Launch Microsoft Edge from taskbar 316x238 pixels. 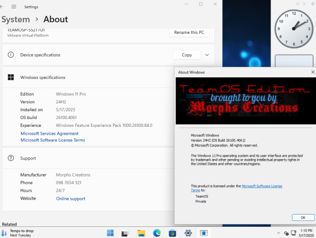(x=157, y=233)
